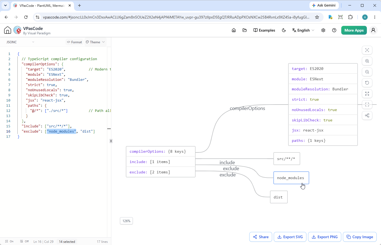Open the user account icon

click(373, 30)
